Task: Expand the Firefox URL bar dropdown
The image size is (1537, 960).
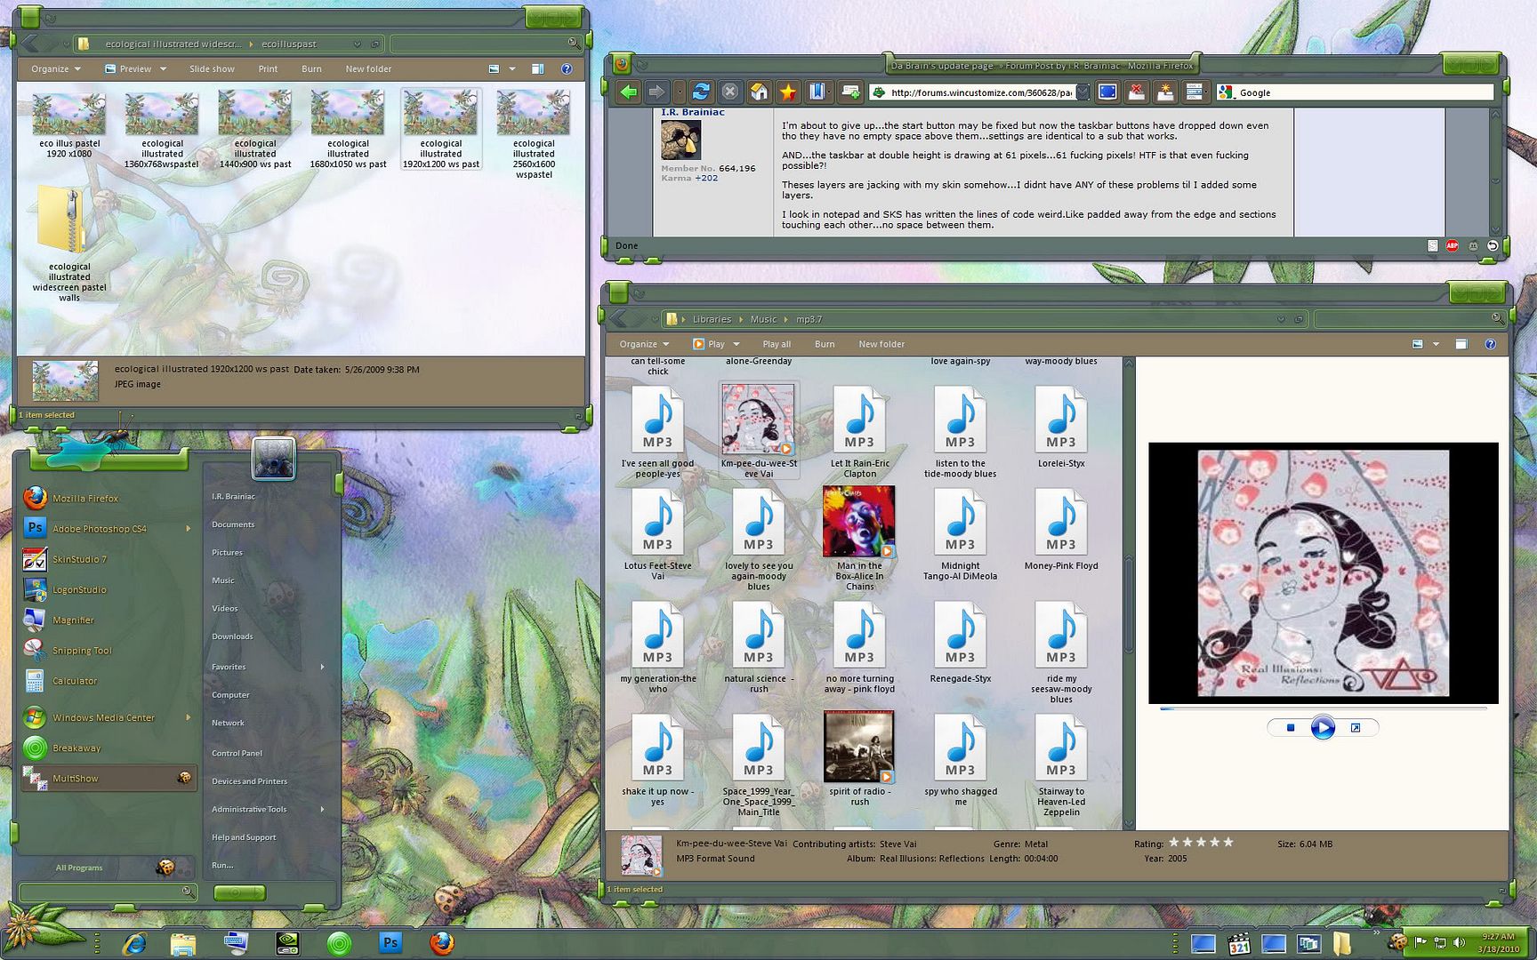Action: [x=1082, y=92]
